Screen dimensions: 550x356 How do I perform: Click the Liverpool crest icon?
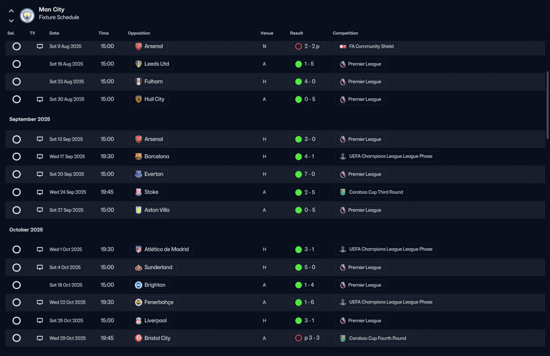[x=138, y=320]
